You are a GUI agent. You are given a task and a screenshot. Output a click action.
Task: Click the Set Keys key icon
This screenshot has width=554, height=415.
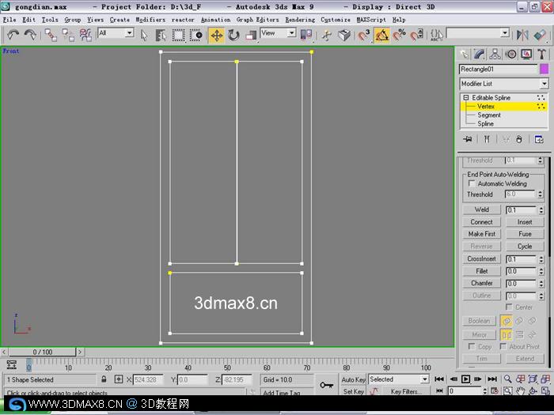(x=326, y=385)
